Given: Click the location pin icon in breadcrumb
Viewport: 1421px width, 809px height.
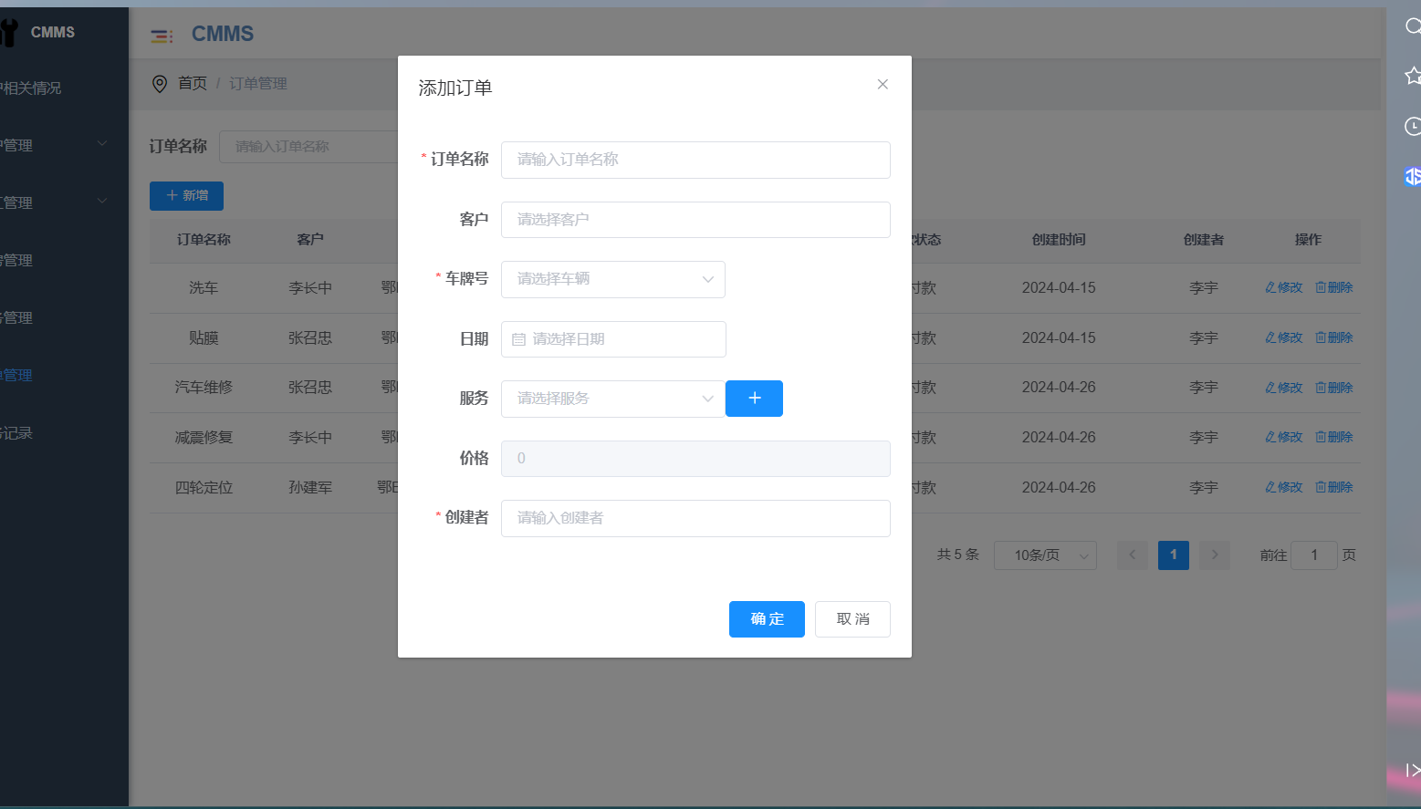Looking at the screenshot, I should [x=160, y=84].
